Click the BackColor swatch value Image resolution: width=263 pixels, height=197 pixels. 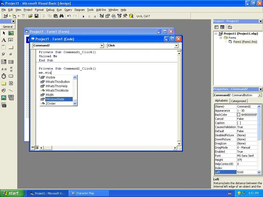coord(239,115)
